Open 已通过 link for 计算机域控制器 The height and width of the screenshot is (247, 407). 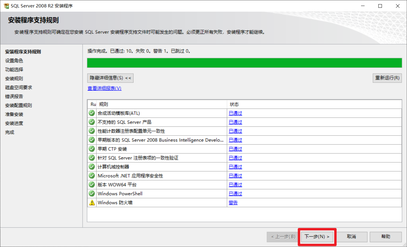(x=235, y=167)
